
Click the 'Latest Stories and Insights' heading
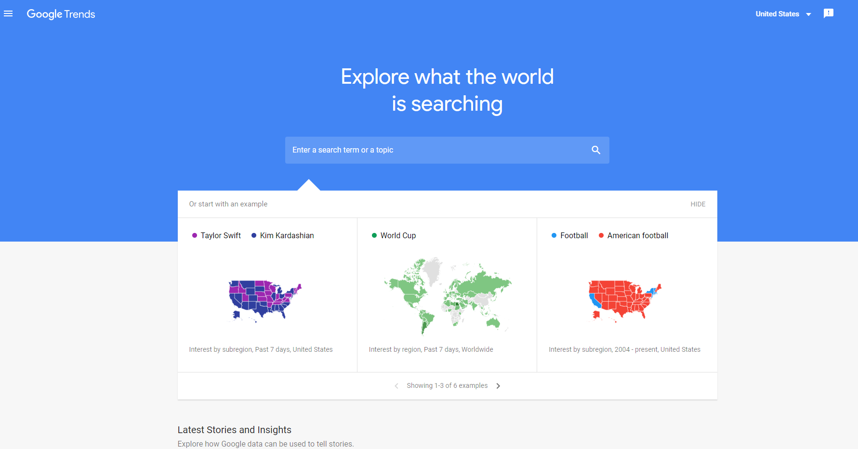235,430
